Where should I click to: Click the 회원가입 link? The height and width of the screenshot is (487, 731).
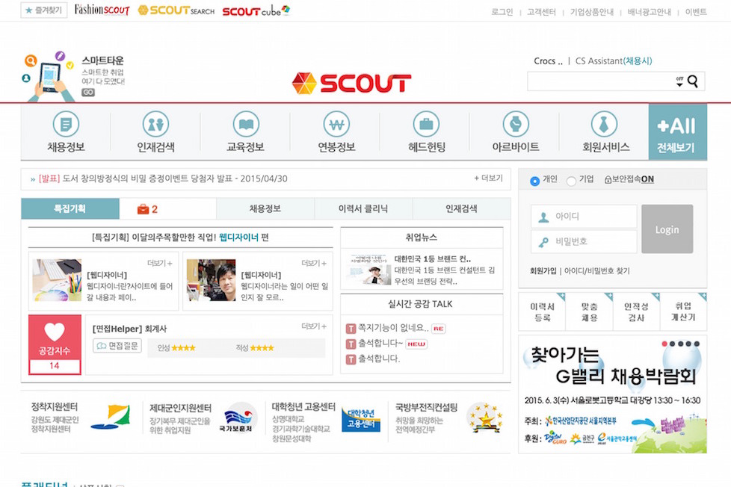(x=543, y=270)
